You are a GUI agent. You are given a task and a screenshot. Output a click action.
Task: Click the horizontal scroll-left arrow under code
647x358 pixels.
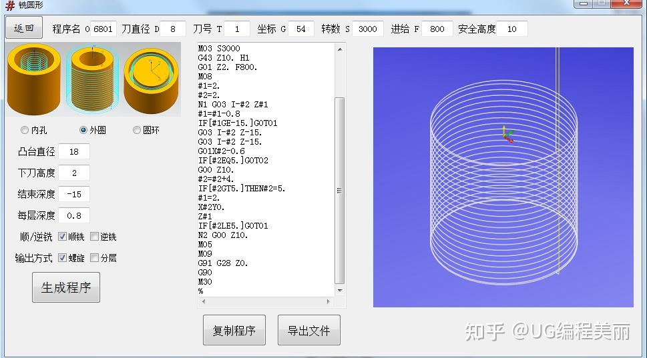click(204, 301)
